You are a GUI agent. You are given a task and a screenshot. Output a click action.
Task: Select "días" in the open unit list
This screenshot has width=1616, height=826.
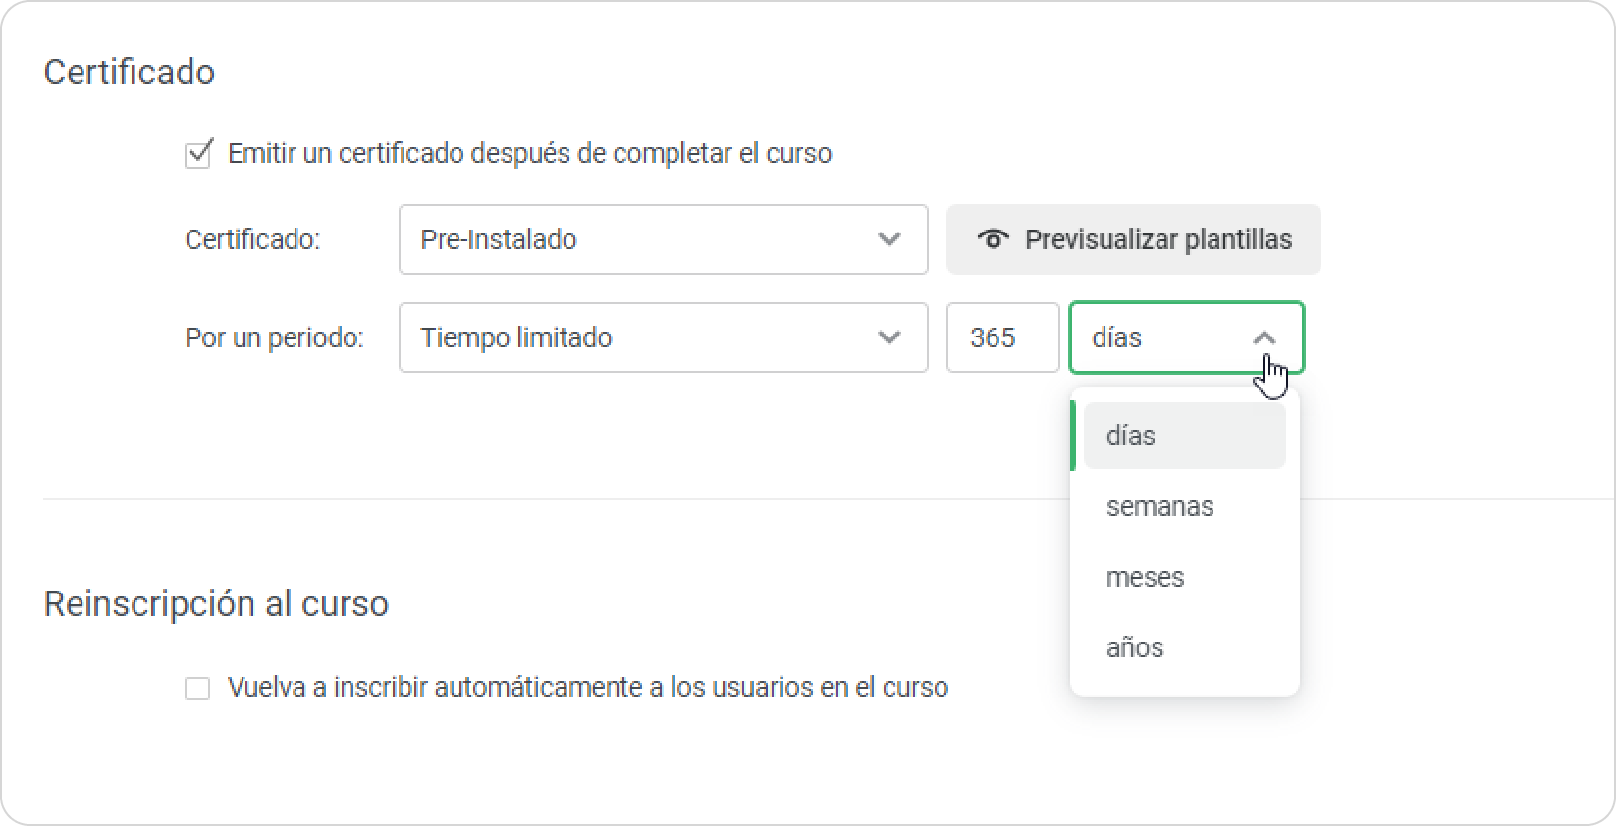coord(1184,436)
